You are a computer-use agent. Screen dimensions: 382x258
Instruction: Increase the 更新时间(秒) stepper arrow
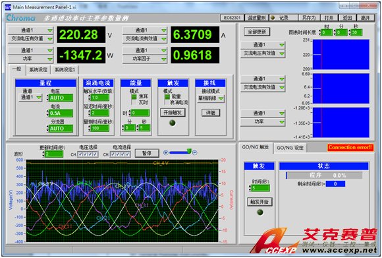43,152
